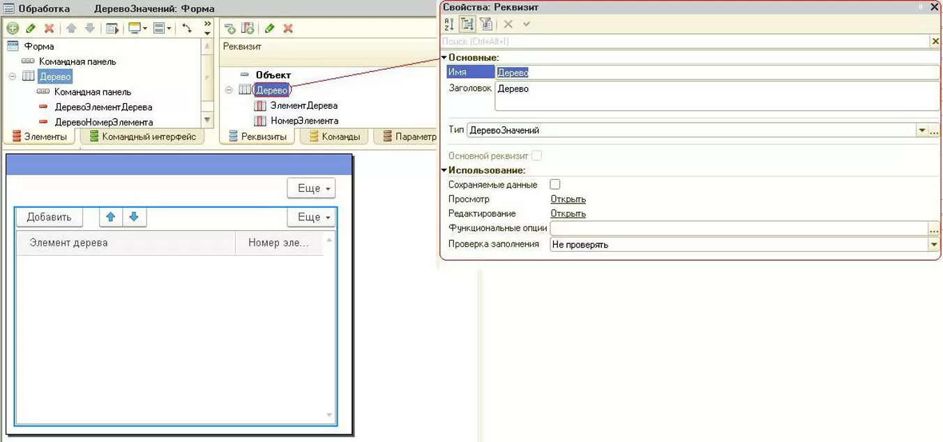Click the pencil Edit icon in Attributes toolbar
Image resolution: width=943 pixels, height=442 pixels.
pos(270,29)
